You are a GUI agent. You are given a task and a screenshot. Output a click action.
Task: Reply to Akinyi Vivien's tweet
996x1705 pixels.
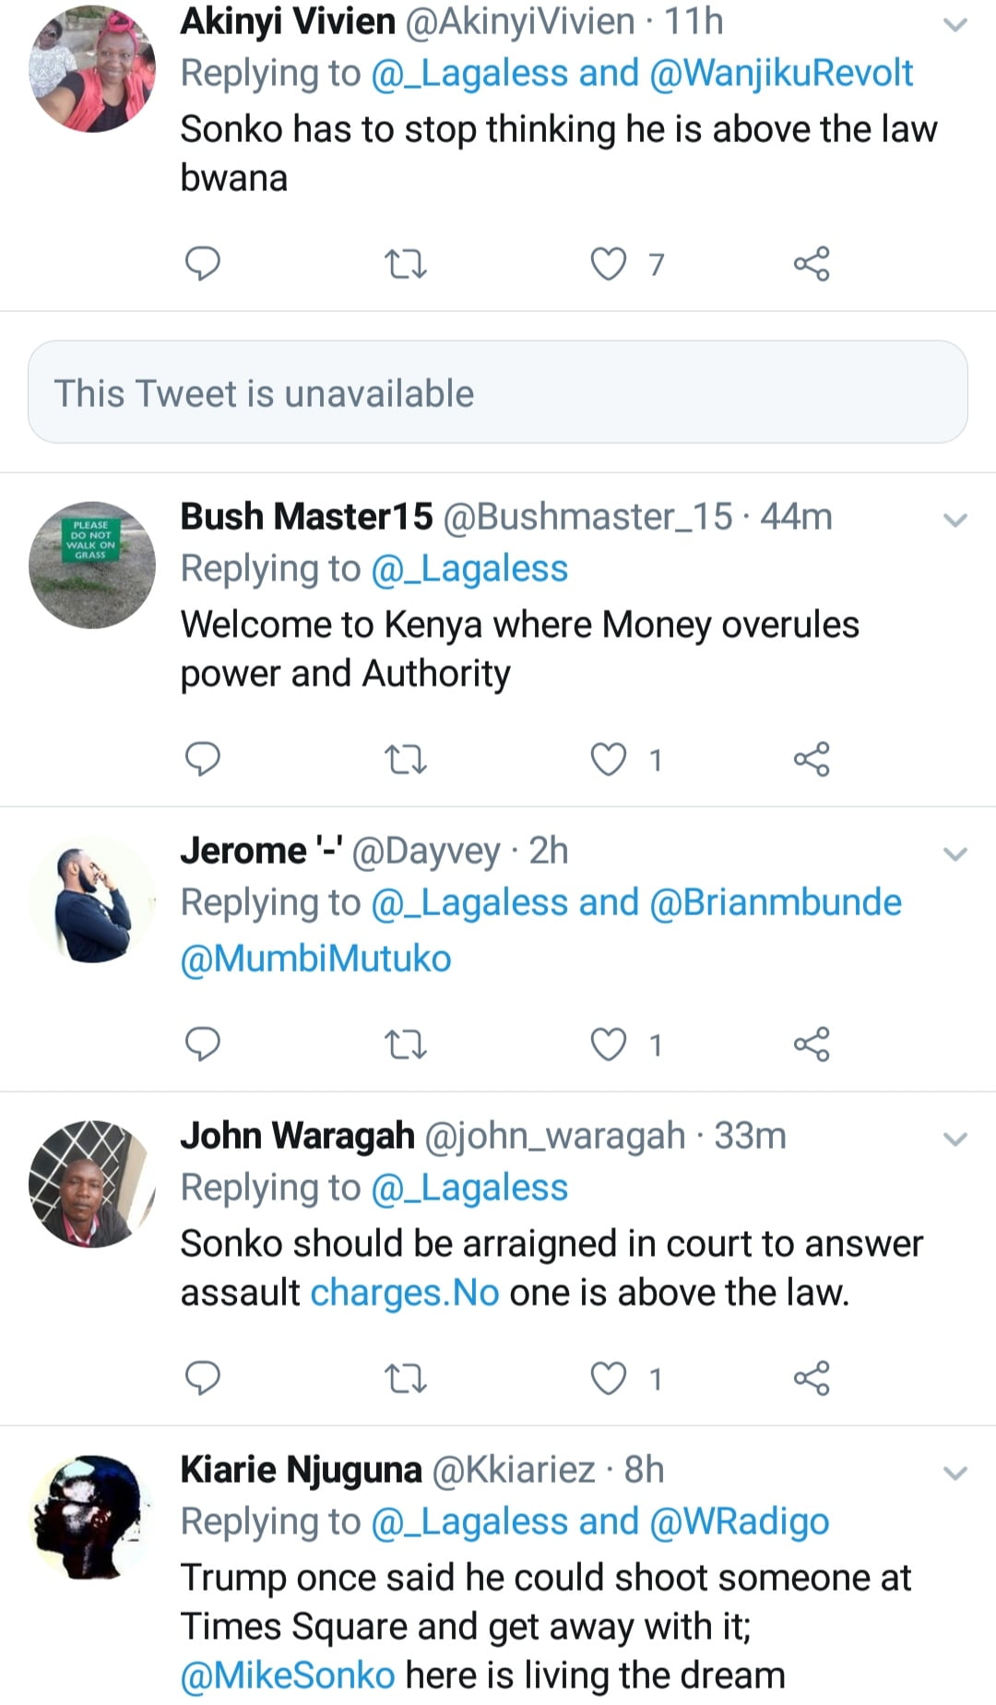[203, 264]
